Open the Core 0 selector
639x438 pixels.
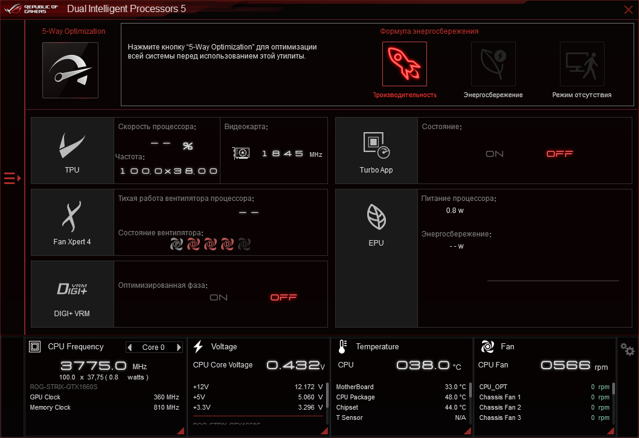tap(153, 348)
